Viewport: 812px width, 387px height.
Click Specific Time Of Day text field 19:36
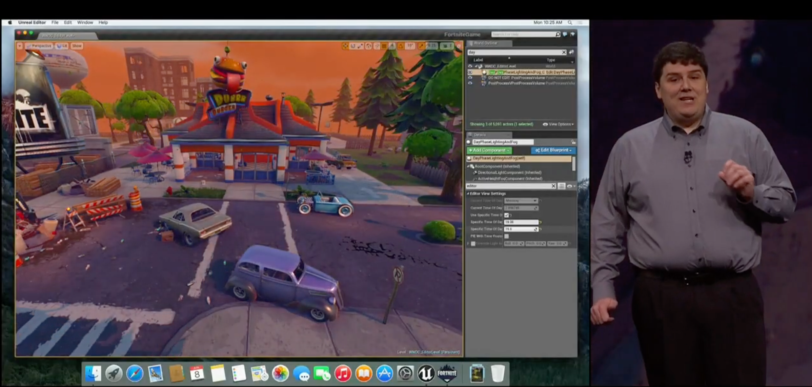[x=521, y=222]
